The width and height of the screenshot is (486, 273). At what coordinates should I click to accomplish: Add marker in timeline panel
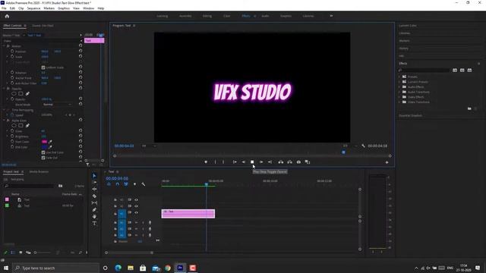click(x=134, y=184)
